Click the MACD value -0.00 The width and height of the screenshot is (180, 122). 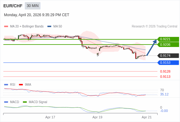tap(164, 111)
